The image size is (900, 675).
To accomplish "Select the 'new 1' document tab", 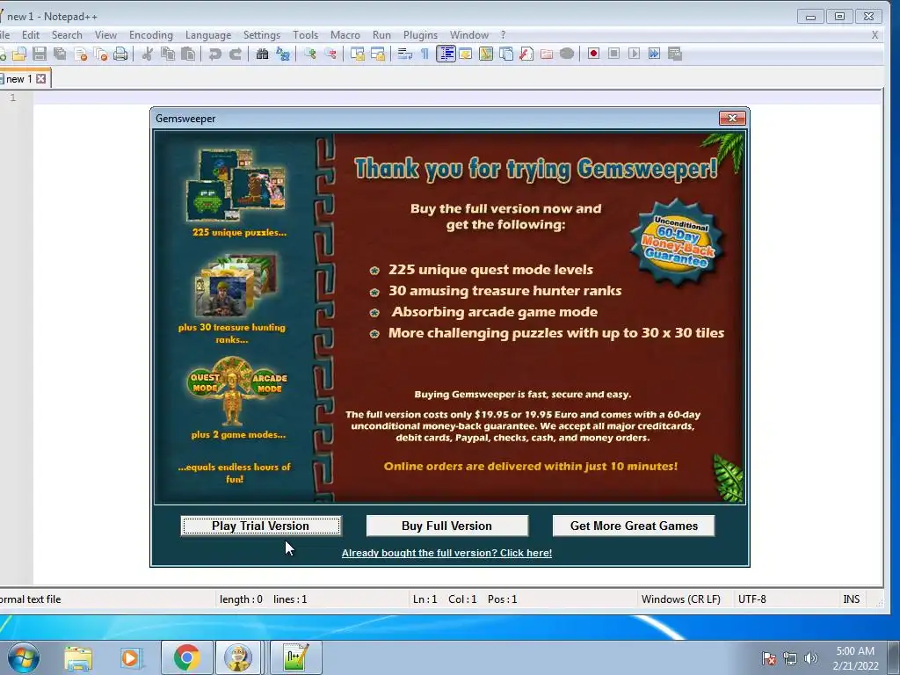I will [19, 78].
